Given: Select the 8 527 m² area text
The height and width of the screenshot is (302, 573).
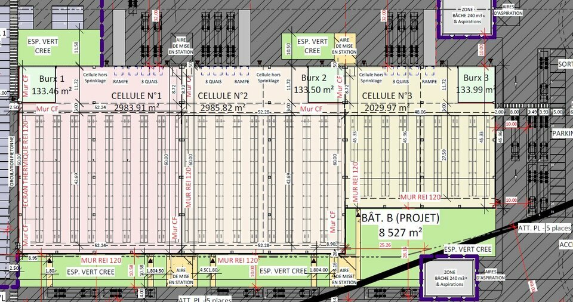Looking at the screenshot, I should point(401,233).
